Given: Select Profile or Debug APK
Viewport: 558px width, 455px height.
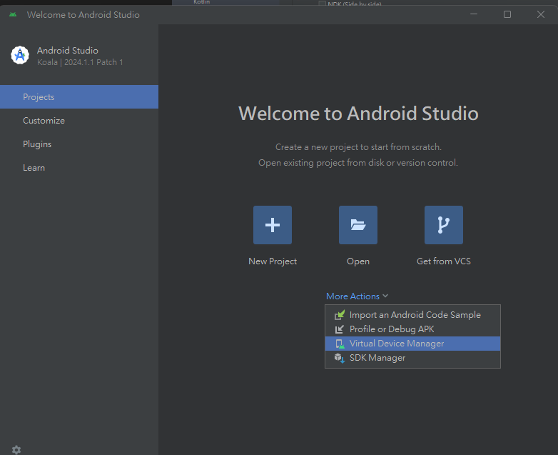Looking at the screenshot, I should click(x=413, y=329).
